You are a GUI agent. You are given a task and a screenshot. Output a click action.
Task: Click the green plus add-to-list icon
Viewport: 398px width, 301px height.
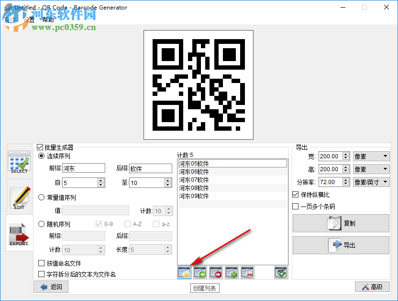231,272
